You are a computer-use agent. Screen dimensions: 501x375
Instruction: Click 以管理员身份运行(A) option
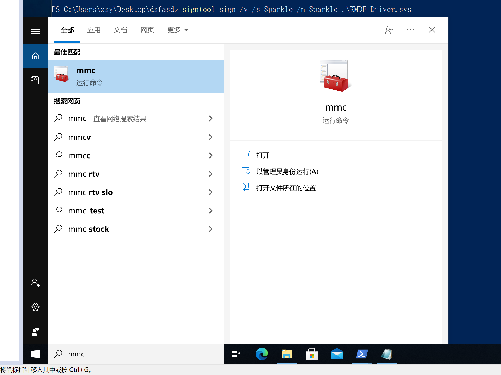click(287, 172)
